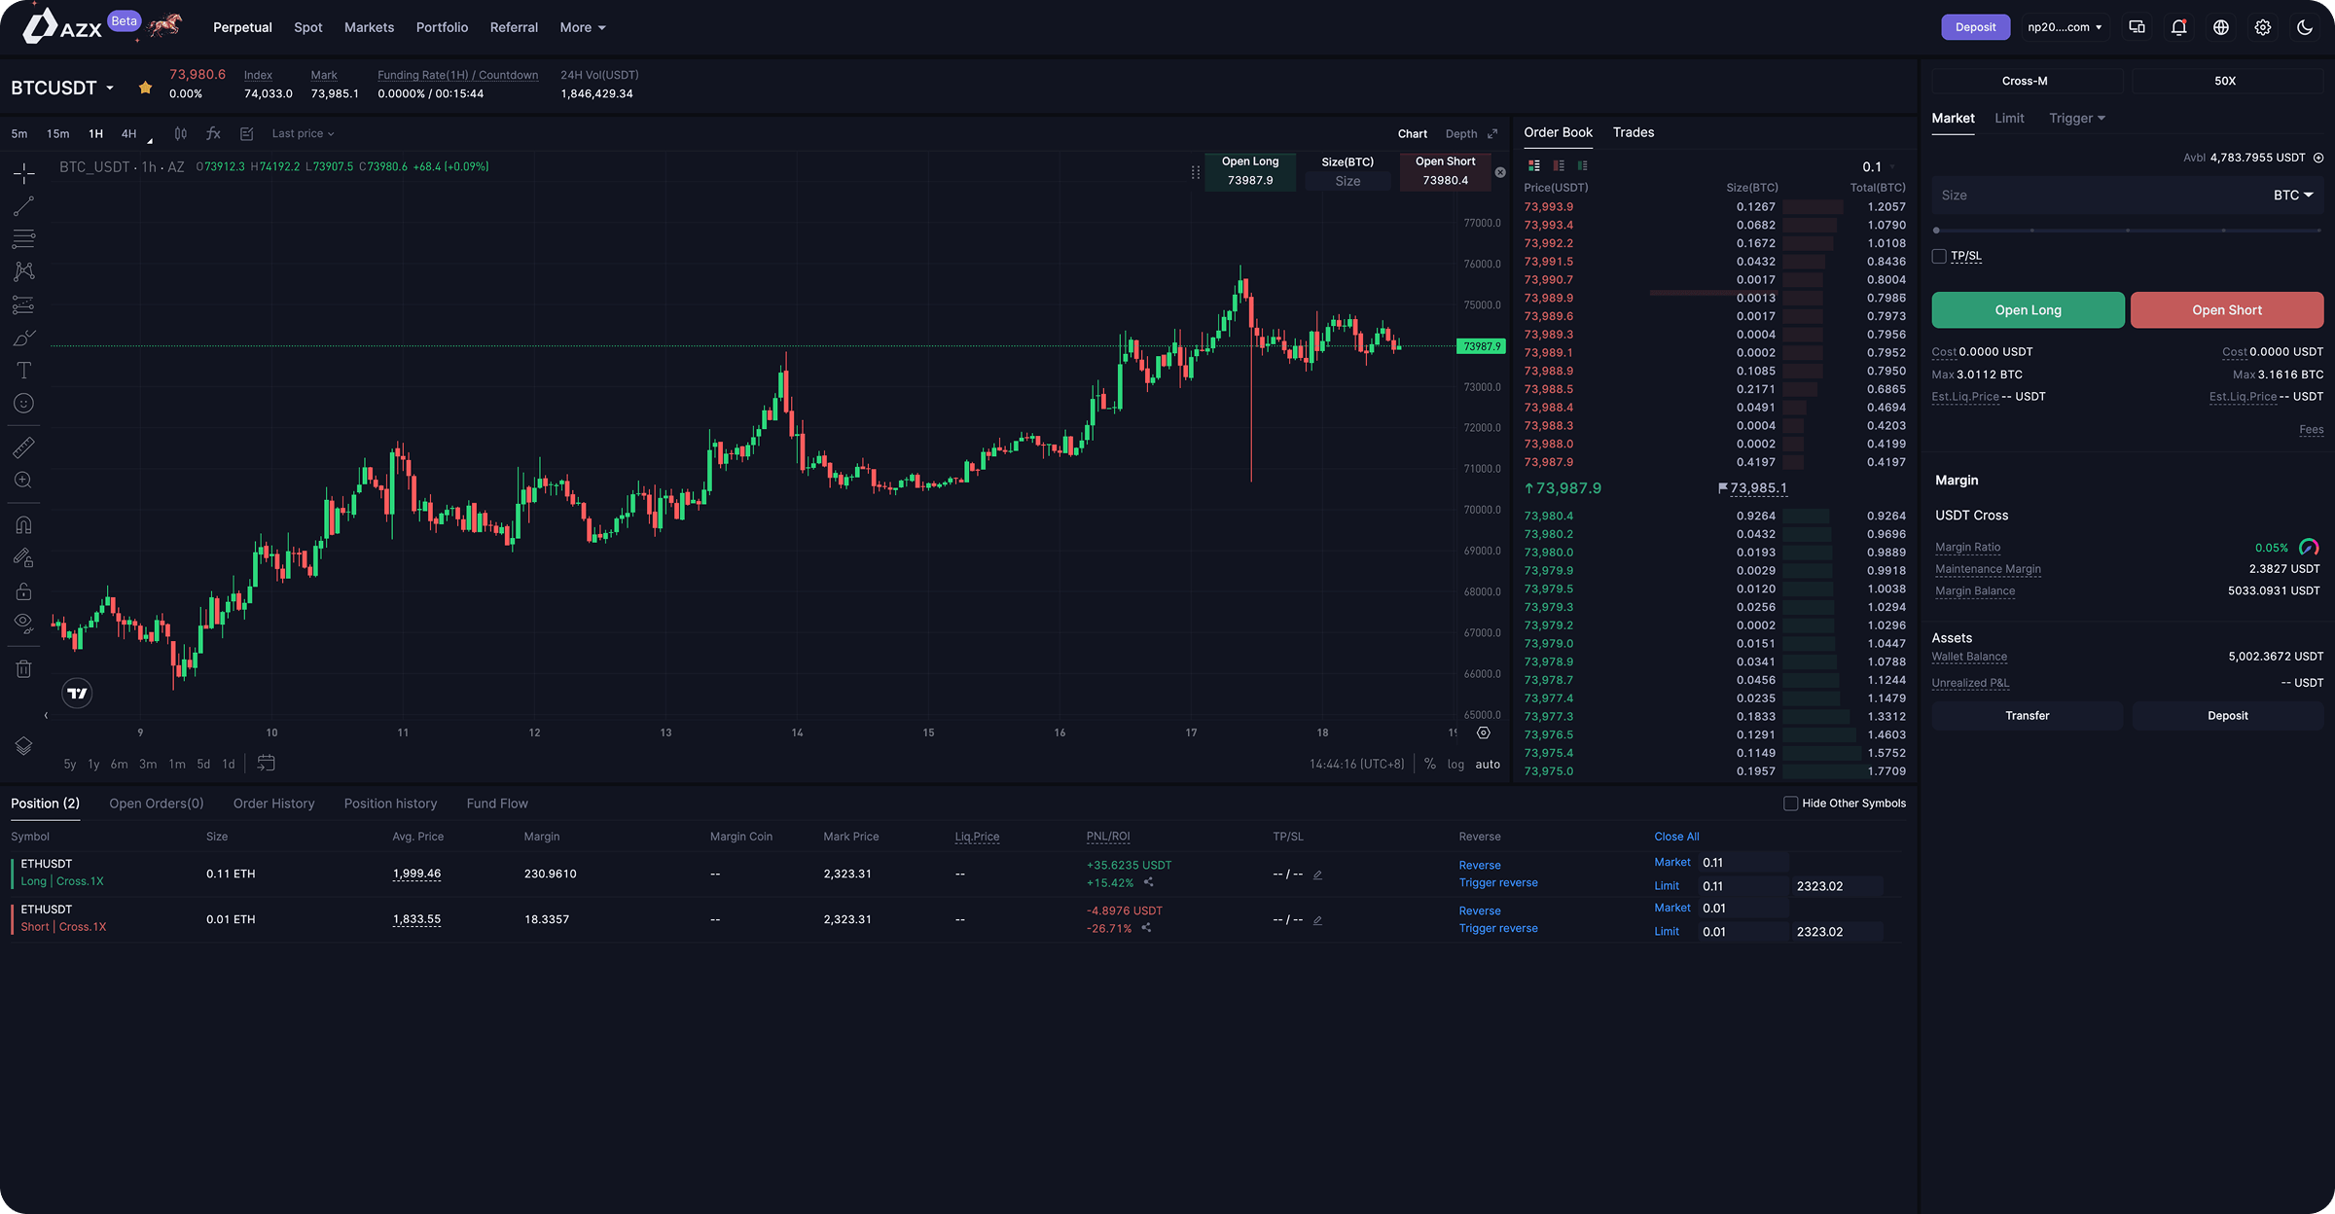
Task: Click the BTCUSDT favorite star
Action: [x=145, y=88]
